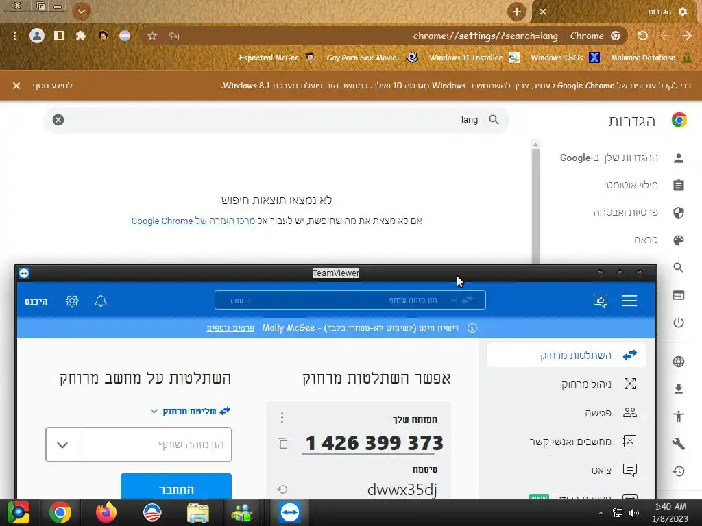Open Windows ISOs bookmark
The image size is (702, 526).
click(x=565, y=58)
